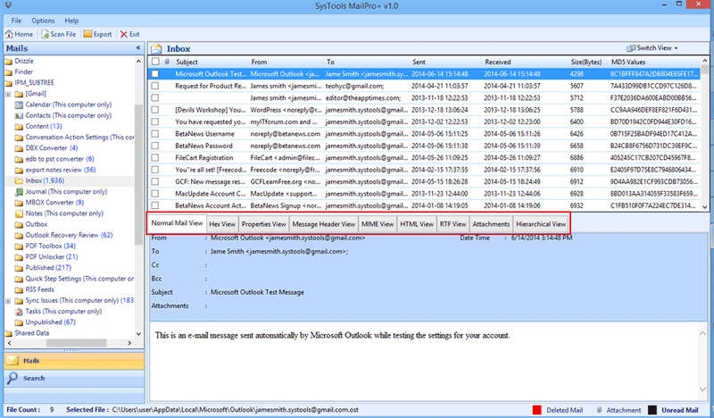The image size is (714, 418).
Task: Open the Options menu
Action: click(x=43, y=21)
